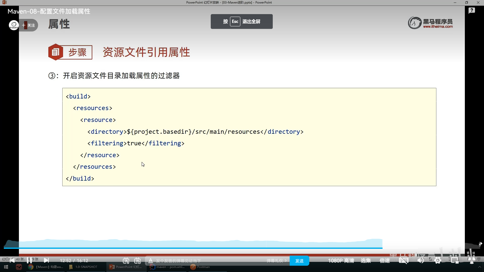Skip to the next video
The width and height of the screenshot is (484, 272).
click(x=46, y=260)
